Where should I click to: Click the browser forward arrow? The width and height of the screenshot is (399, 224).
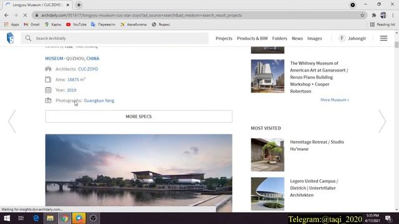16,15
